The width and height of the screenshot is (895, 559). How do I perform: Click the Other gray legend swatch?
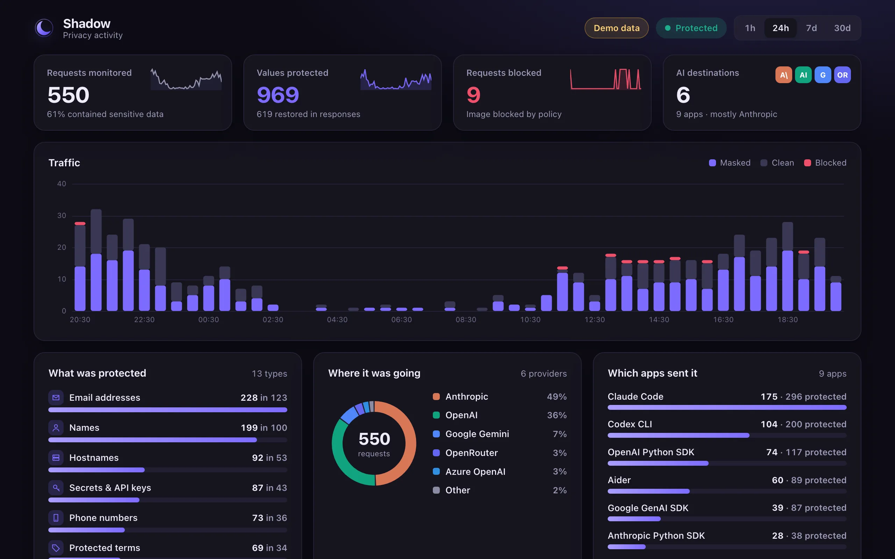click(x=436, y=490)
